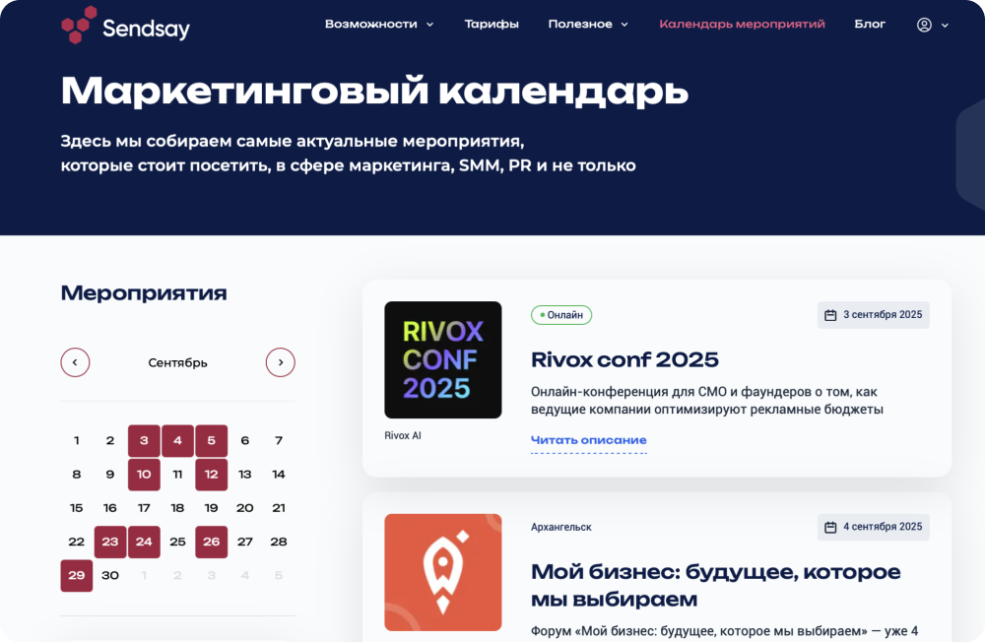Image resolution: width=985 pixels, height=642 pixels.
Task: Click the Читать описание link
Action: (589, 440)
